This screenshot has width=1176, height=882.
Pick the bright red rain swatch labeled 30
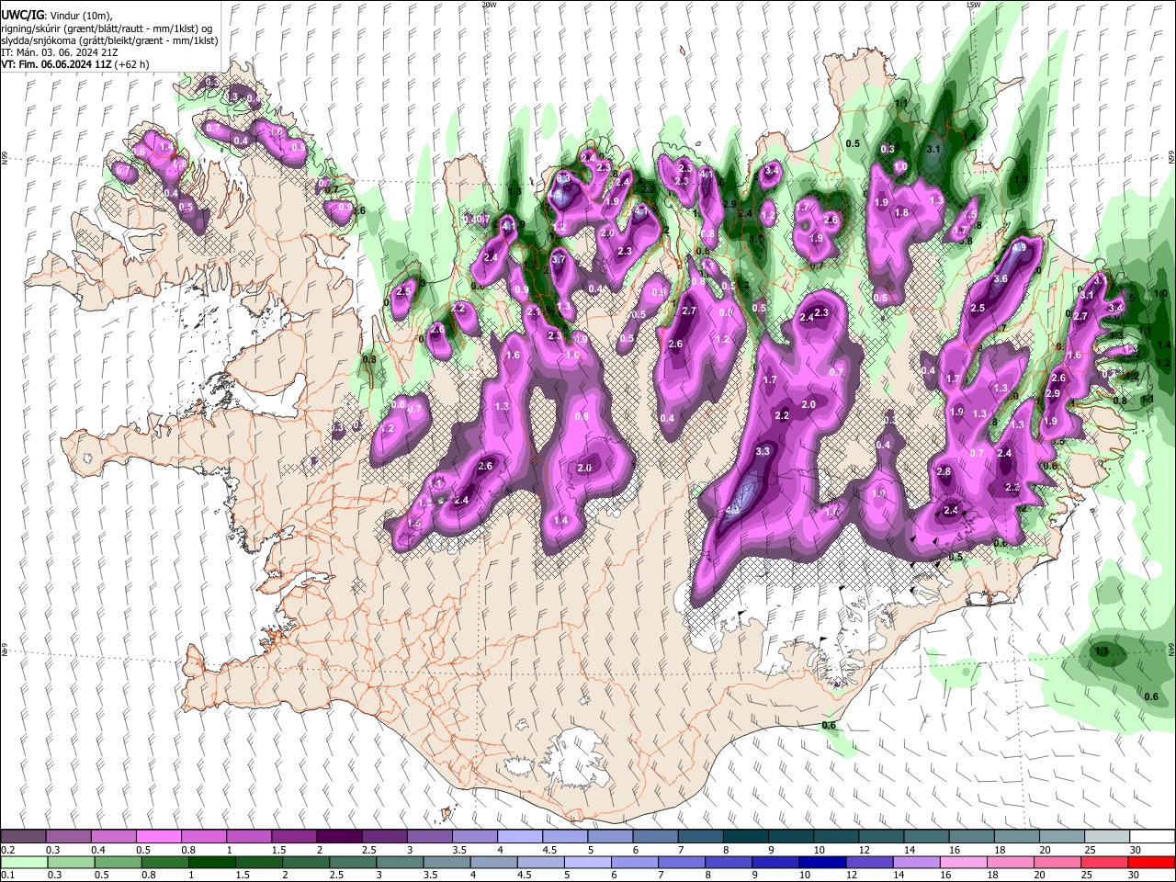tap(1152, 862)
